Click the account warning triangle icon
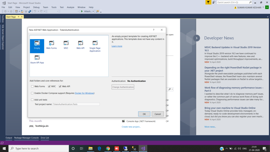The image size is (270, 152). tap(235, 8)
